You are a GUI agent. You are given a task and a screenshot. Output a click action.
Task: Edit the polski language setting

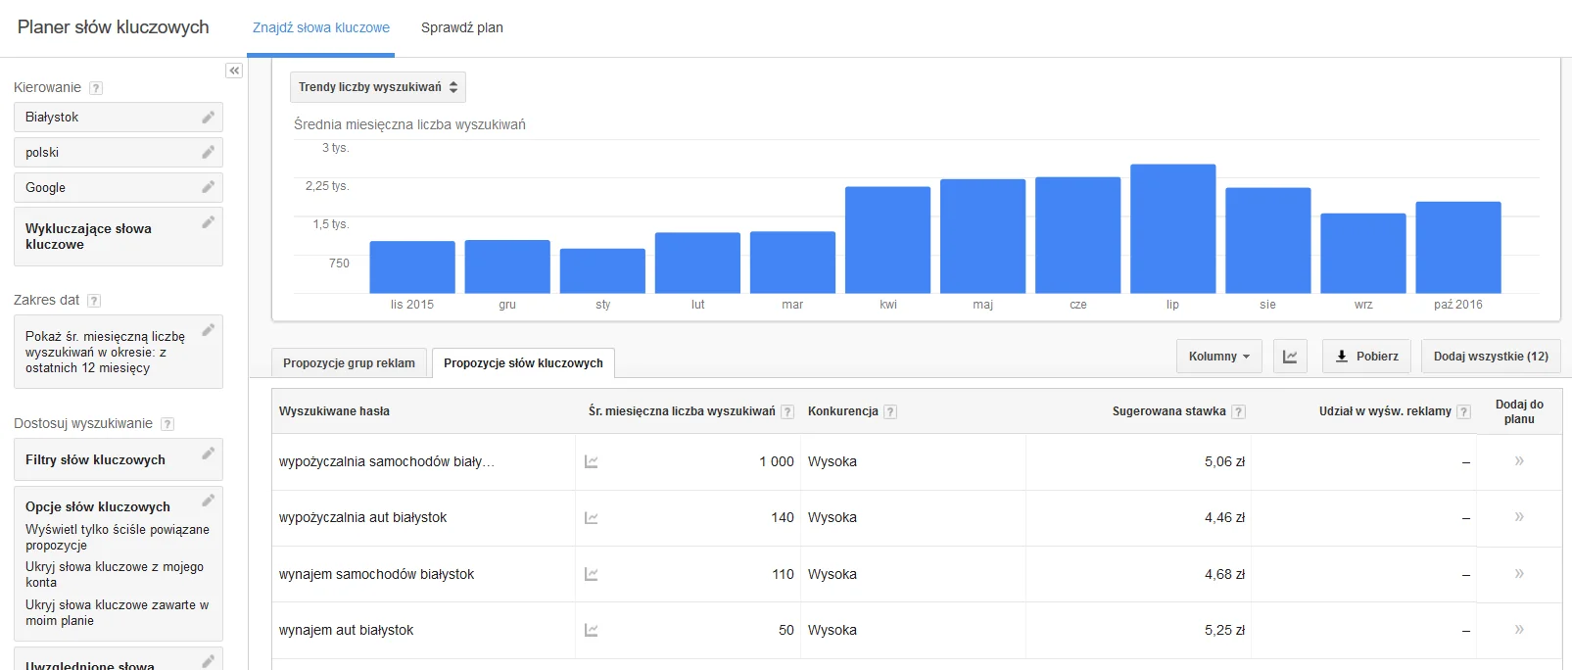click(208, 153)
